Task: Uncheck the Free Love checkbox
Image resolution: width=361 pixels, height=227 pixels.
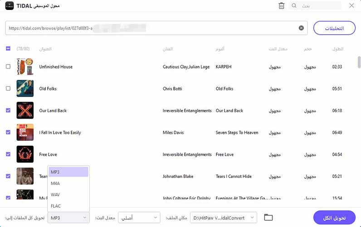Action: point(8,154)
